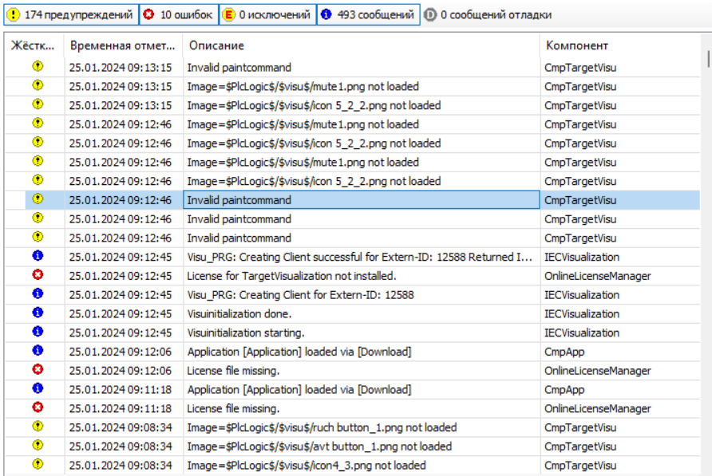This screenshot has width=712, height=476.
Task: Click timestamp of TargetVisualization license error row
Action: [121, 276]
